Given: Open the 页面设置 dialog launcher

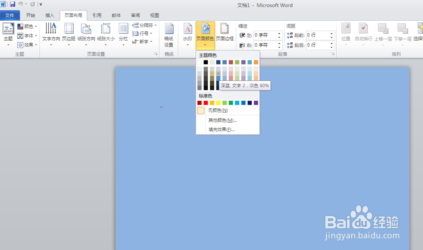Looking at the screenshot, I should point(156,54).
